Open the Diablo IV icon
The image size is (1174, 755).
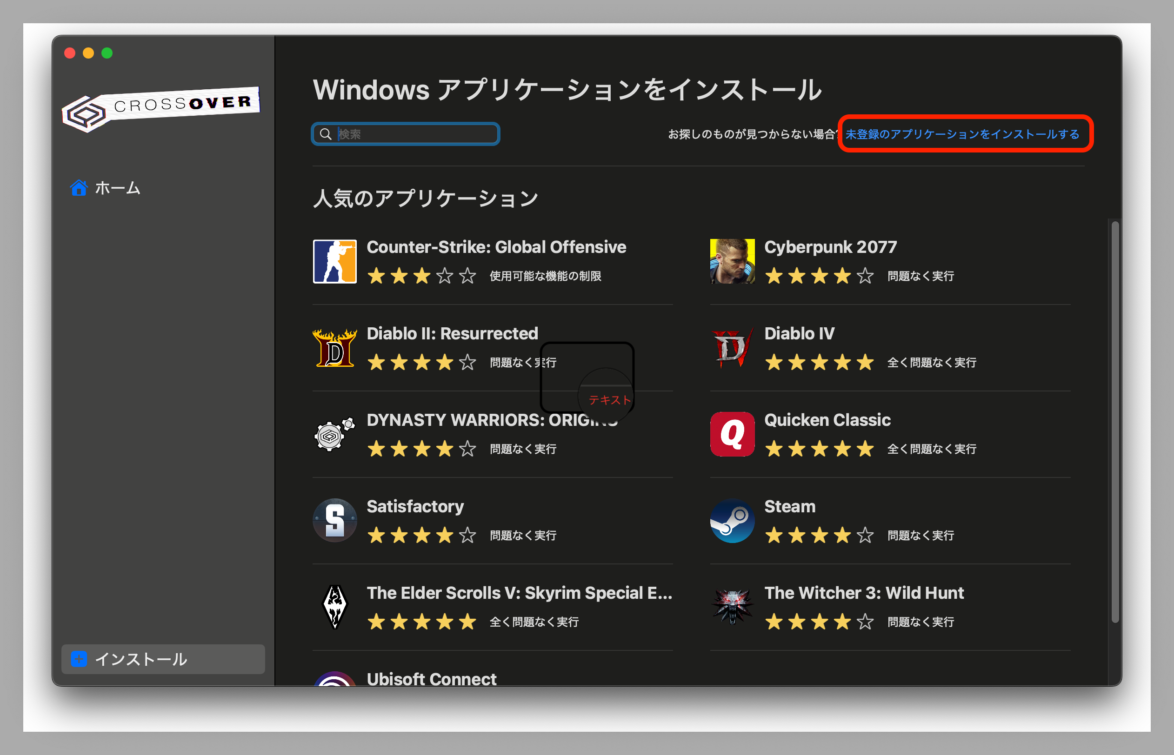732,348
